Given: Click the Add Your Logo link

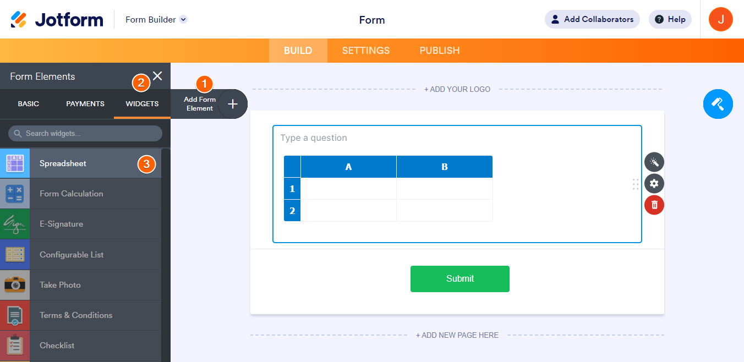Looking at the screenshot, I should (457, 89).
